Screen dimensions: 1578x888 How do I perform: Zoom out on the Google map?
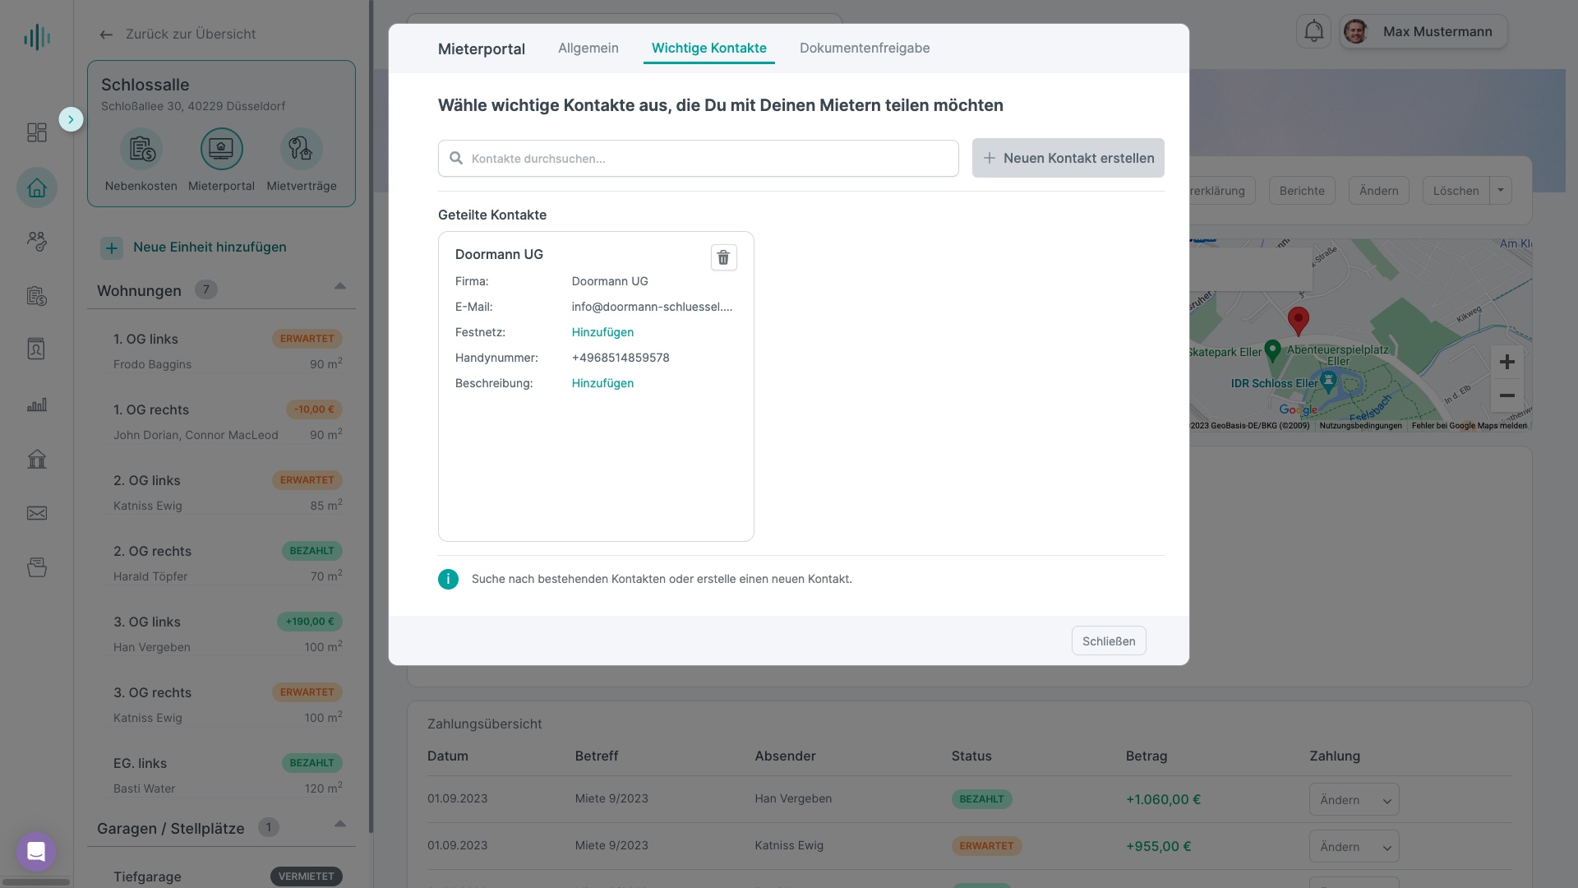click(x=1506, y=395)
